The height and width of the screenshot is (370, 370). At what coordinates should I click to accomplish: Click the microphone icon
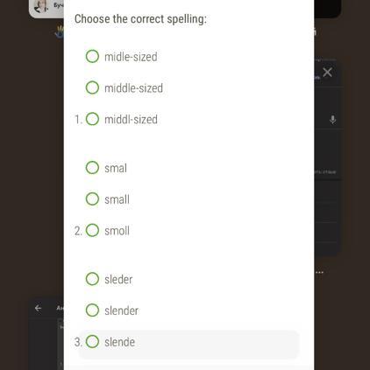click(332, 120)
